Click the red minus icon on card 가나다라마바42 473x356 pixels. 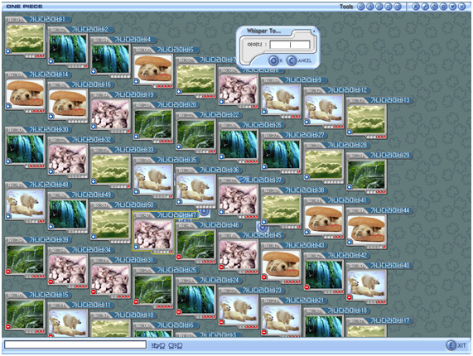point(306,287)
